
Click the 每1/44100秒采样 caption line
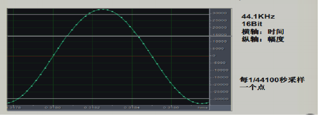(x=272, y=80)
